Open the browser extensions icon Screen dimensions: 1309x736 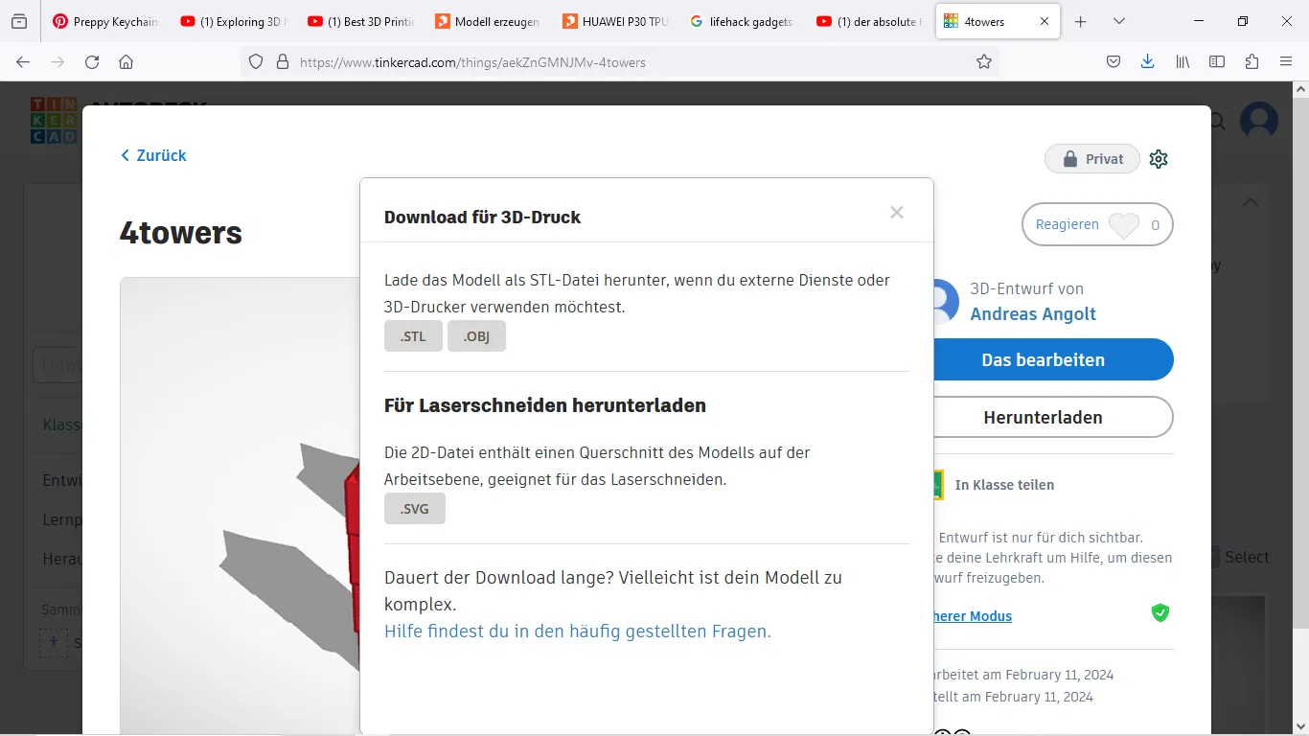pyautogui.click(x=1252, y=61)
